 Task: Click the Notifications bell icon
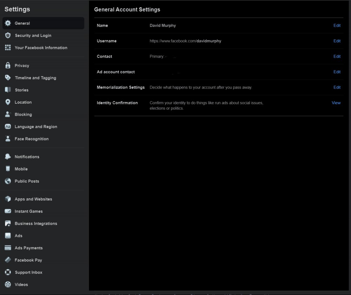pyautogui.click(x=8, y=157)
